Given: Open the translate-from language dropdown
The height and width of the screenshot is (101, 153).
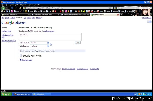Looking at the screenshot, I should click(40, 43).
